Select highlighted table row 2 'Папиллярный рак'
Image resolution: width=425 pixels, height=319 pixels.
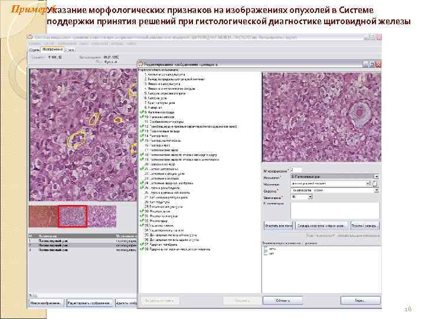(83, 245)
